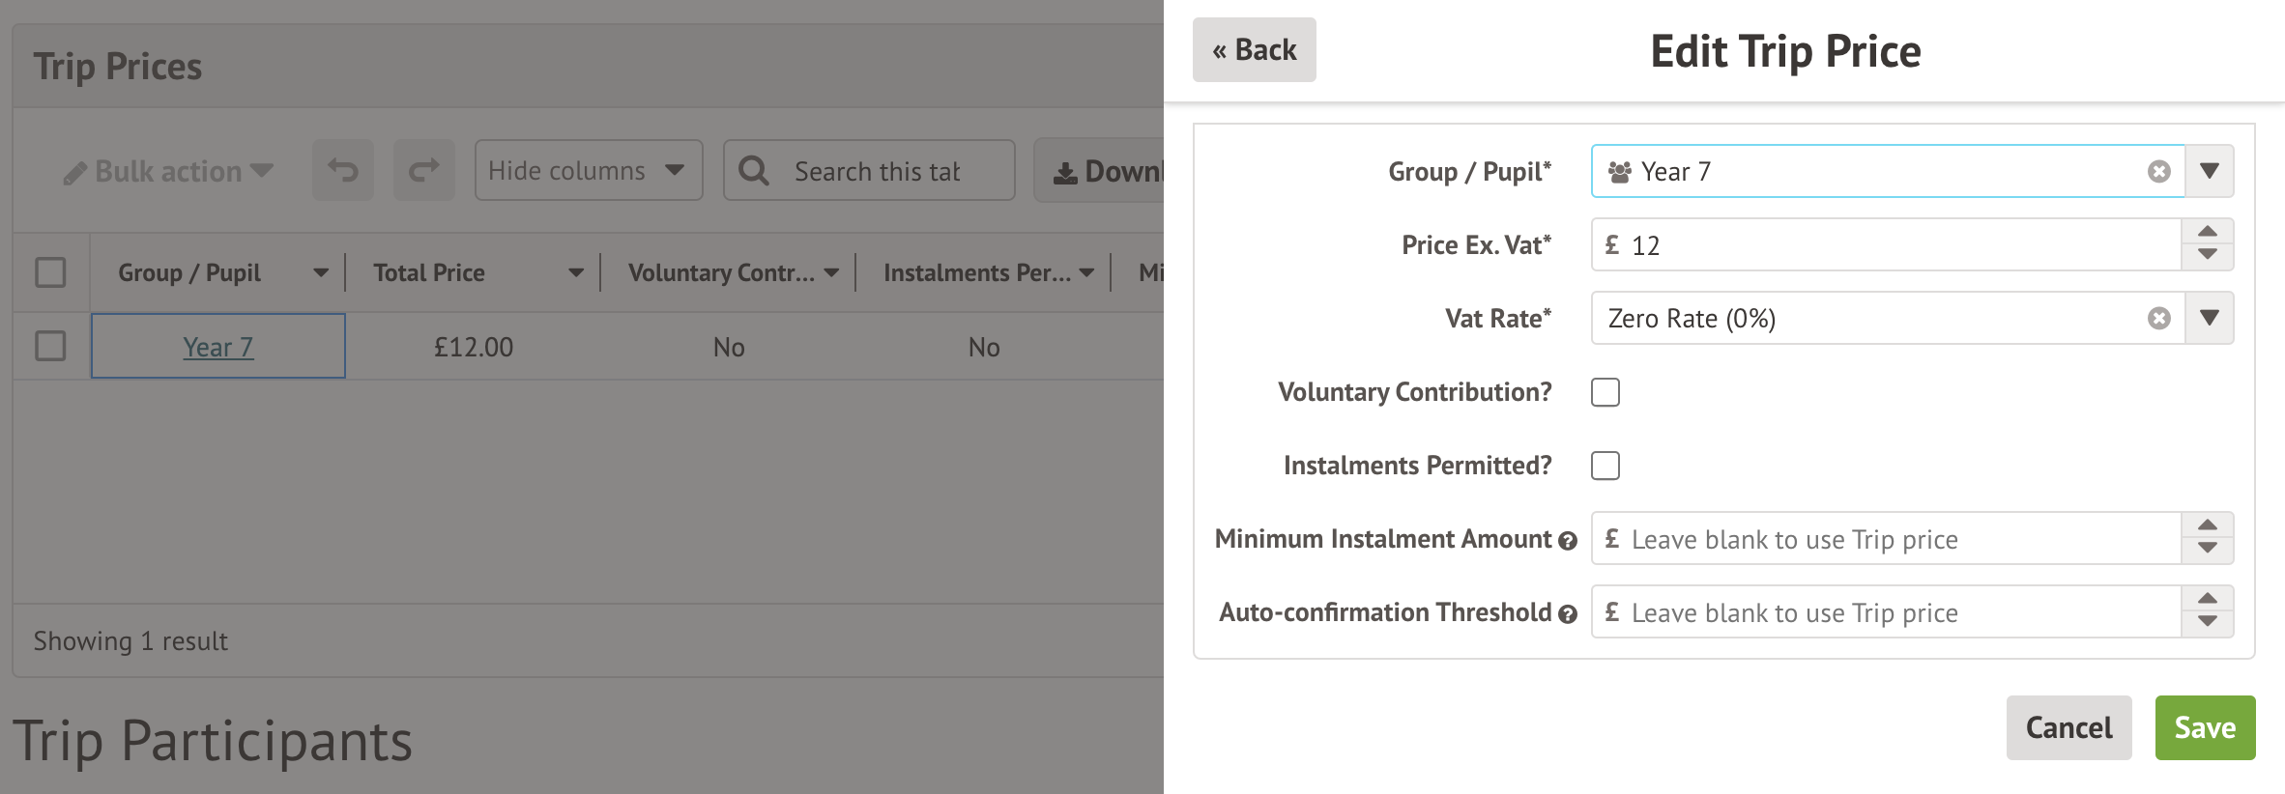The width and height of the screenshot is (2285, 794).
Task: Clear the Zero Rate VAT selection
Action: pos(2158,319)
